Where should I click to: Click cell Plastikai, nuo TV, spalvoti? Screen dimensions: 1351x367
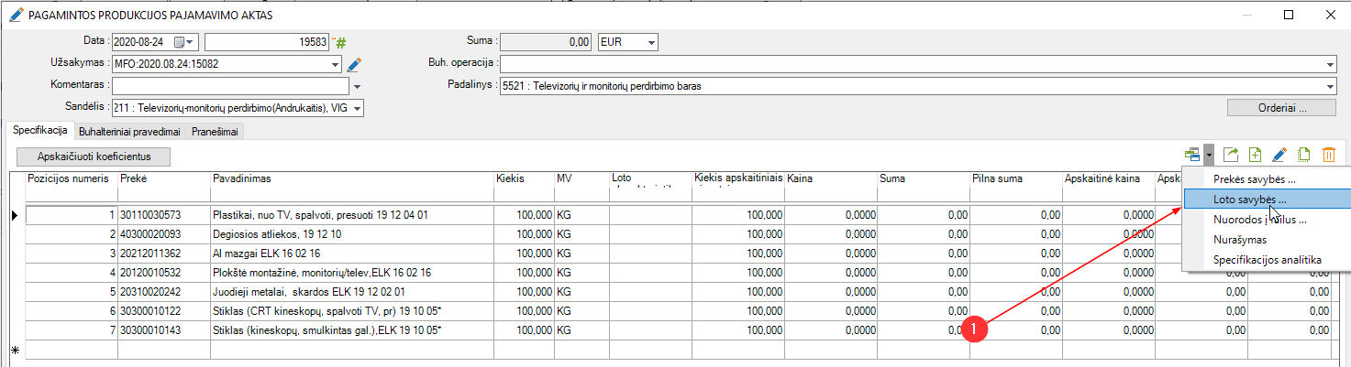[351, 215]
